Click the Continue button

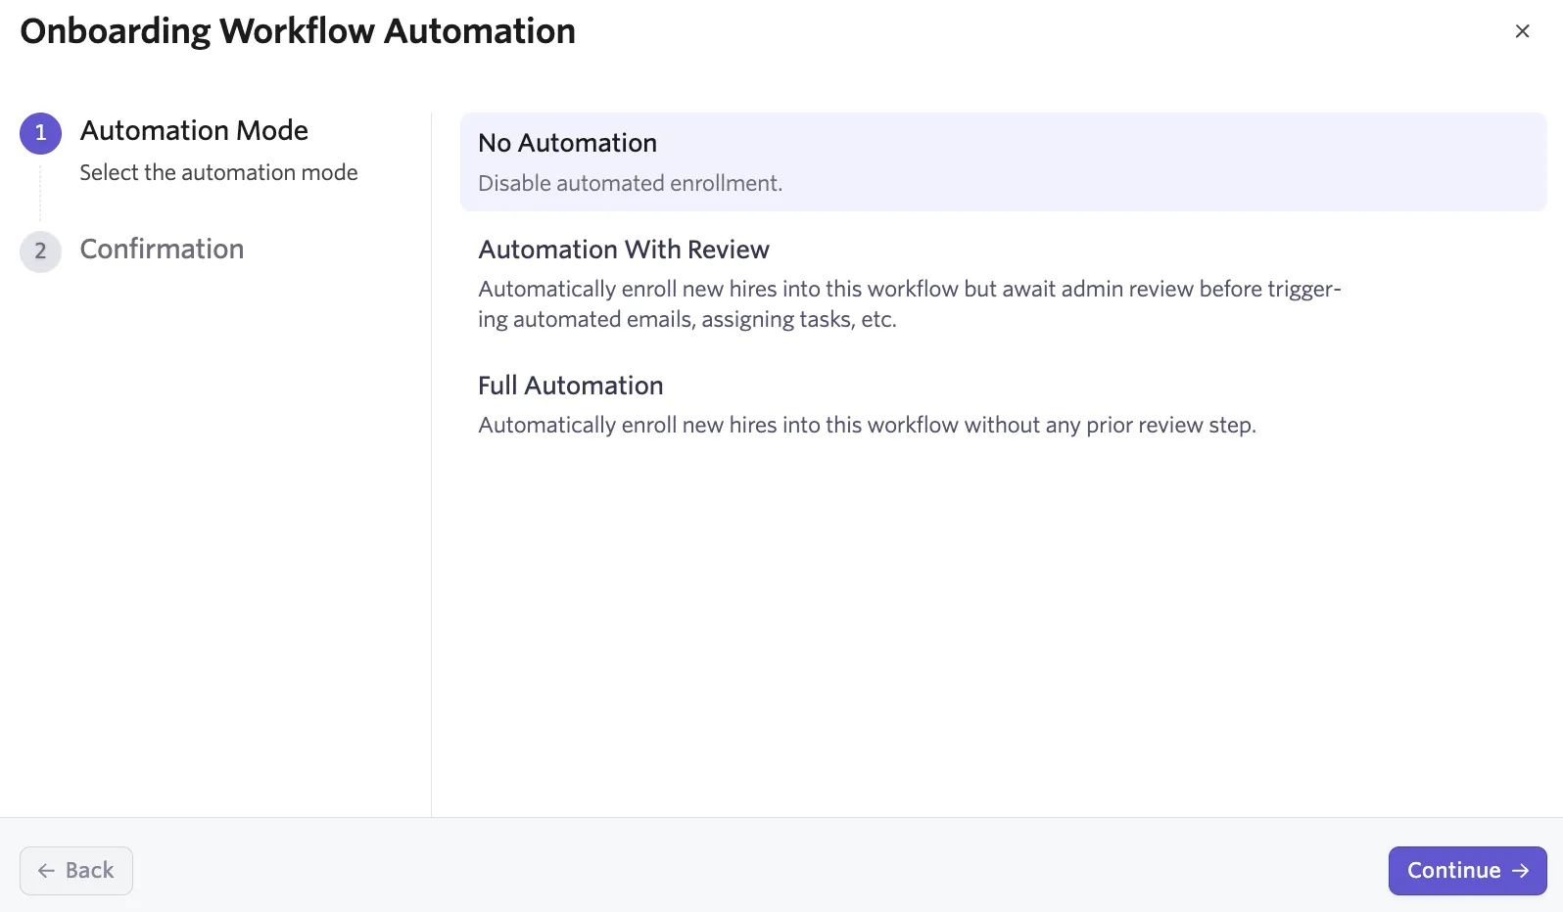click(x=1467, y=870)
